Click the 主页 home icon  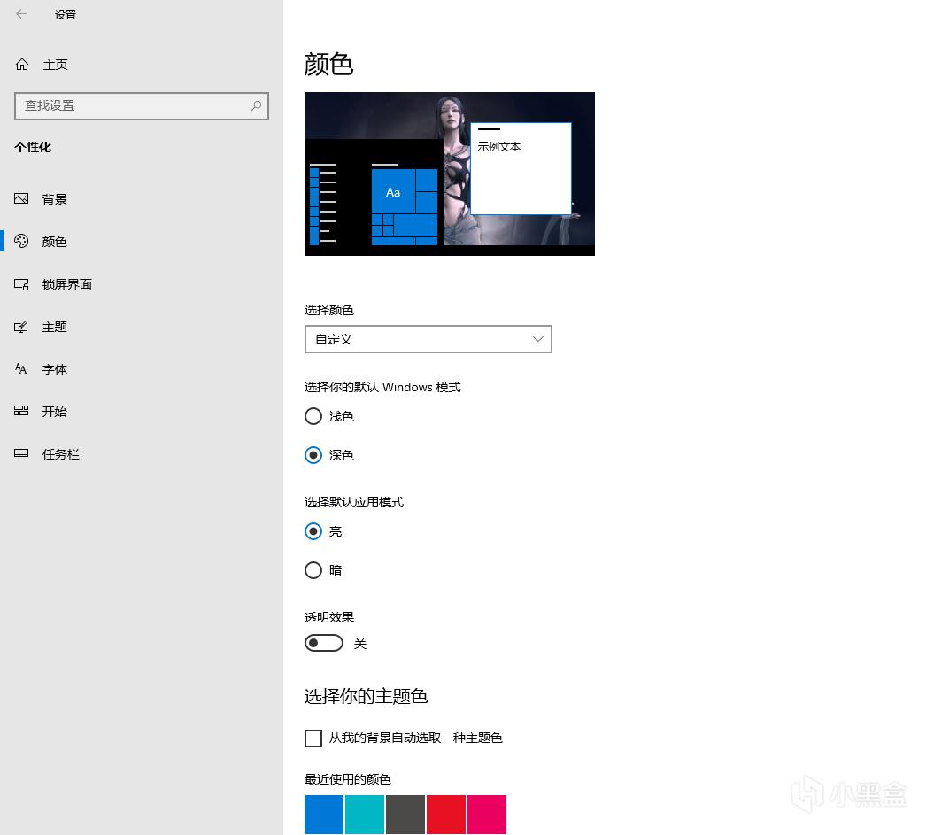[22, 65]
